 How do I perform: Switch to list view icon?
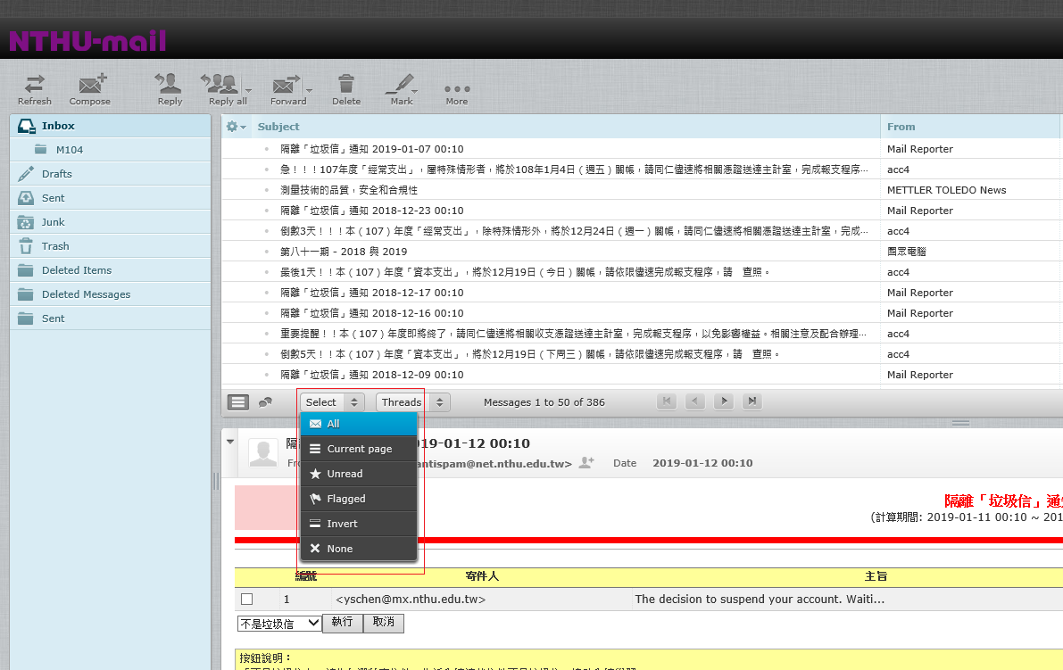(x=238, y=402)
